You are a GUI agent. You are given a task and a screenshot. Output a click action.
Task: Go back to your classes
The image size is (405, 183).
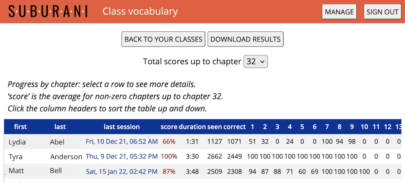point(163,39)
